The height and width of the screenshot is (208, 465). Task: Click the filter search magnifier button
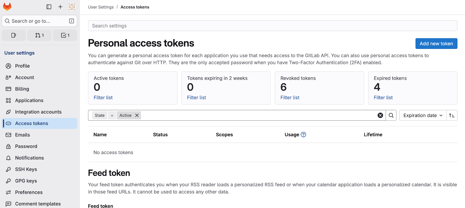point(391,115)
